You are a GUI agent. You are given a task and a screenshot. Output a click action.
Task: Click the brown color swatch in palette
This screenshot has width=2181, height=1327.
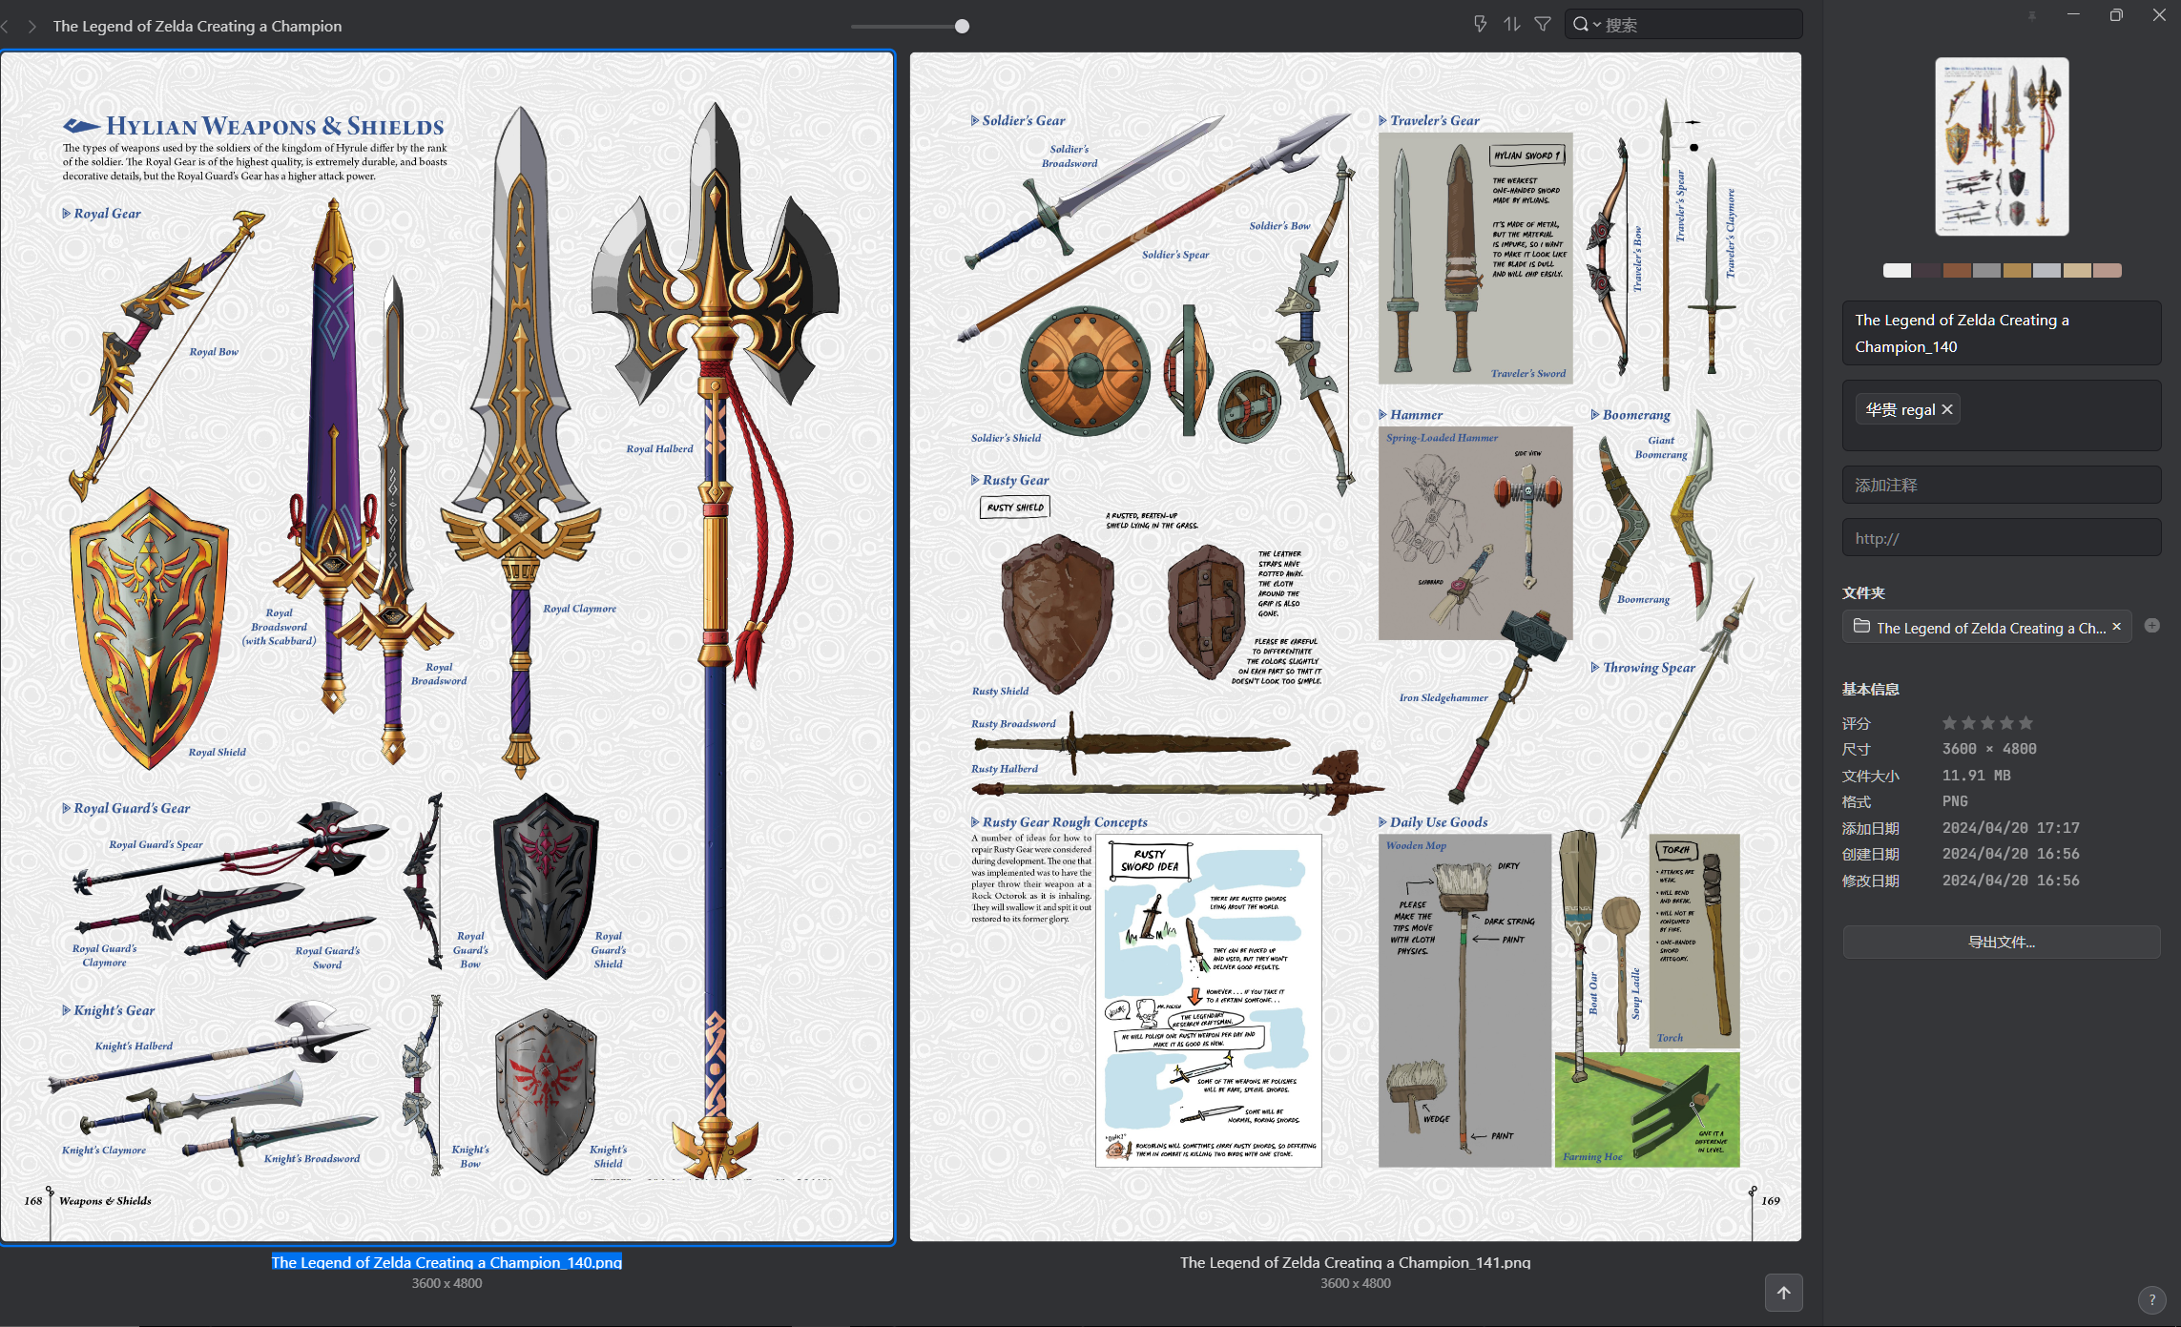click(x=1957, y=271)
